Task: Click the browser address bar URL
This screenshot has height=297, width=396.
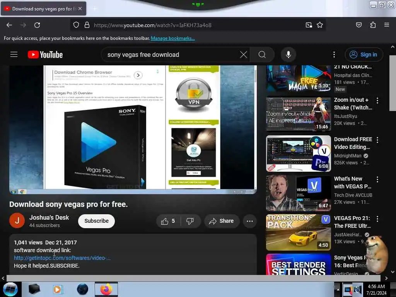Action: pyautogui.click(x=152, y=25)
